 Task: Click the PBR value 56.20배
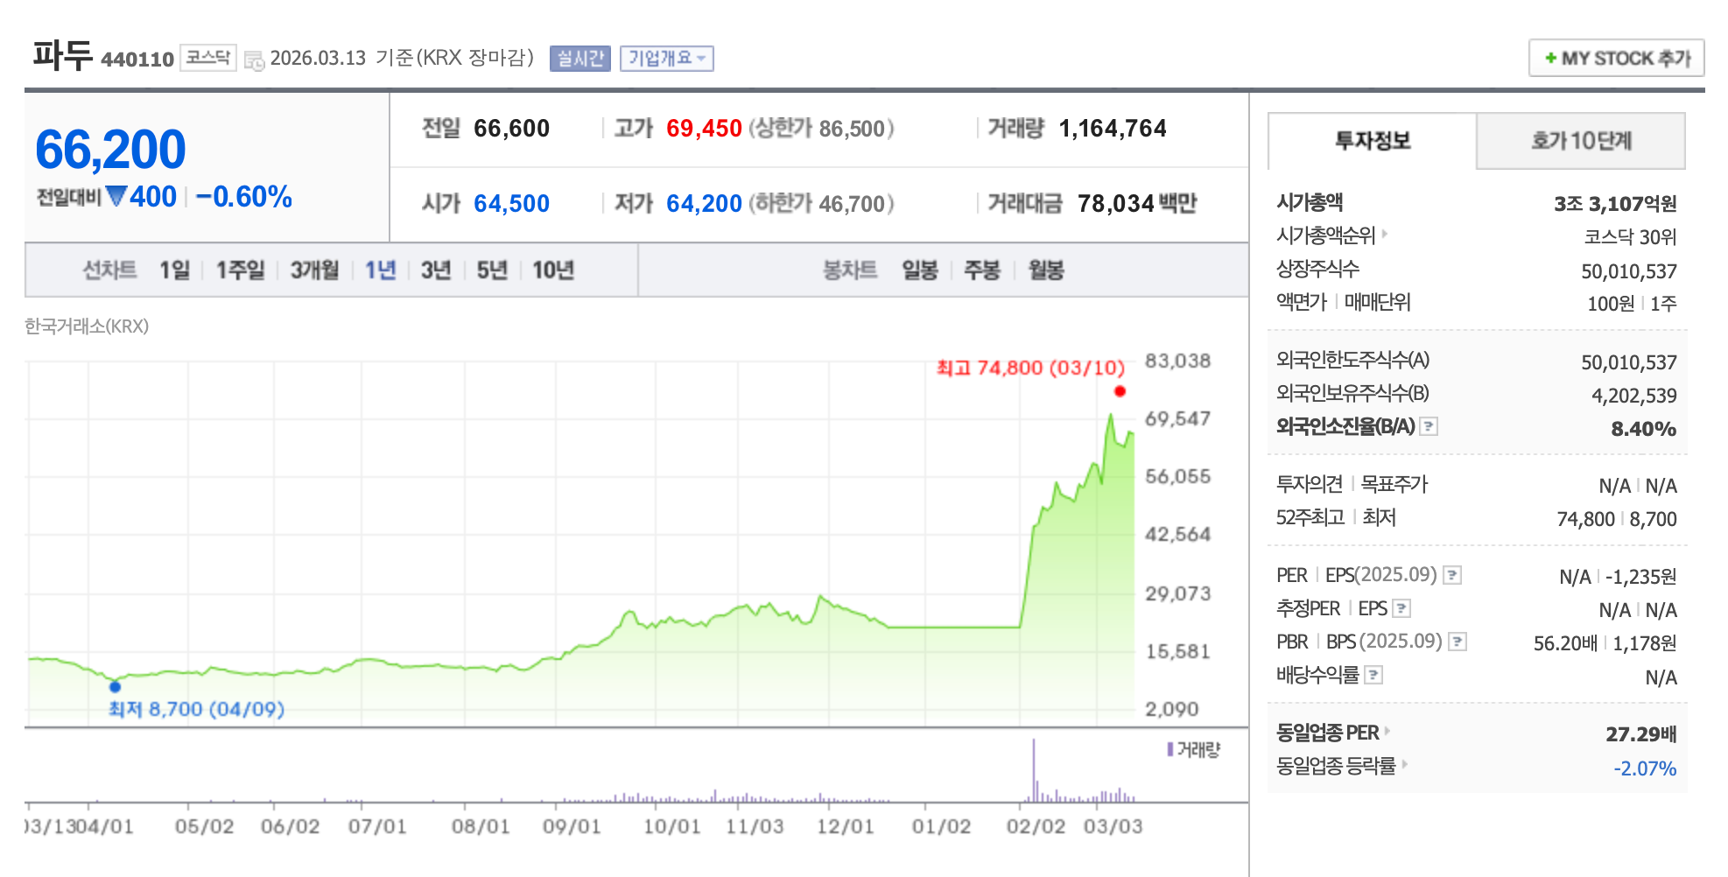click(1565, 643)
